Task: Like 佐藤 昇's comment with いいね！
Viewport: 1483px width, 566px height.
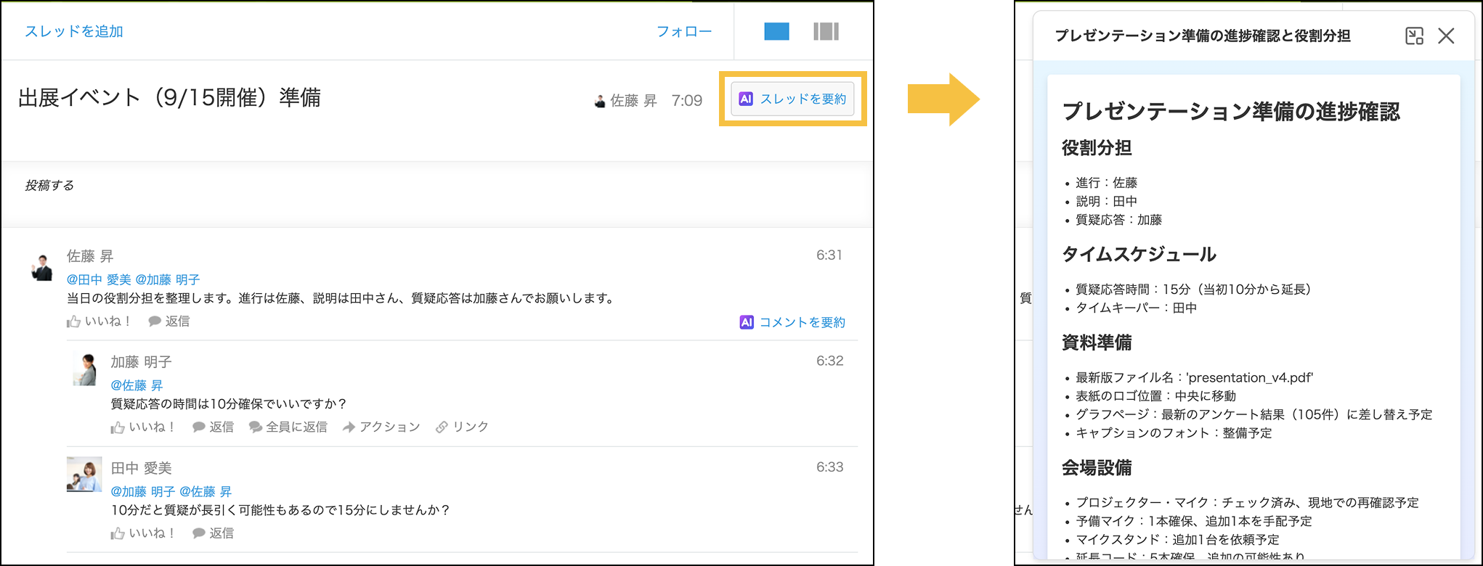Action: pos(99,321)
